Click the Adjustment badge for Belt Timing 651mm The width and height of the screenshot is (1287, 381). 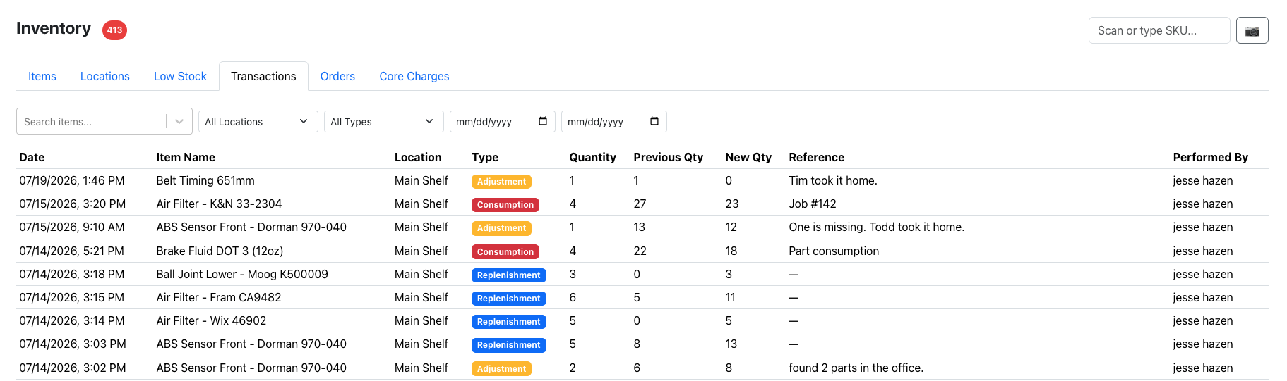501,181
